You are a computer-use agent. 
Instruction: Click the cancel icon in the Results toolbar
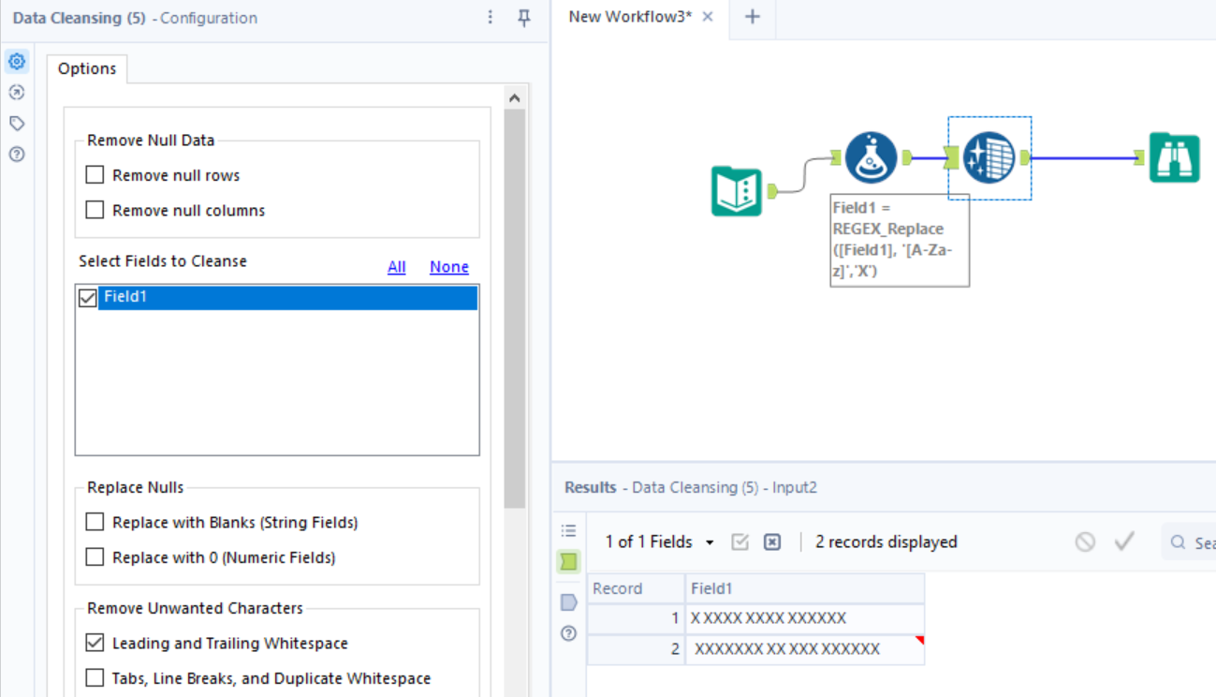click(1084, 541)
